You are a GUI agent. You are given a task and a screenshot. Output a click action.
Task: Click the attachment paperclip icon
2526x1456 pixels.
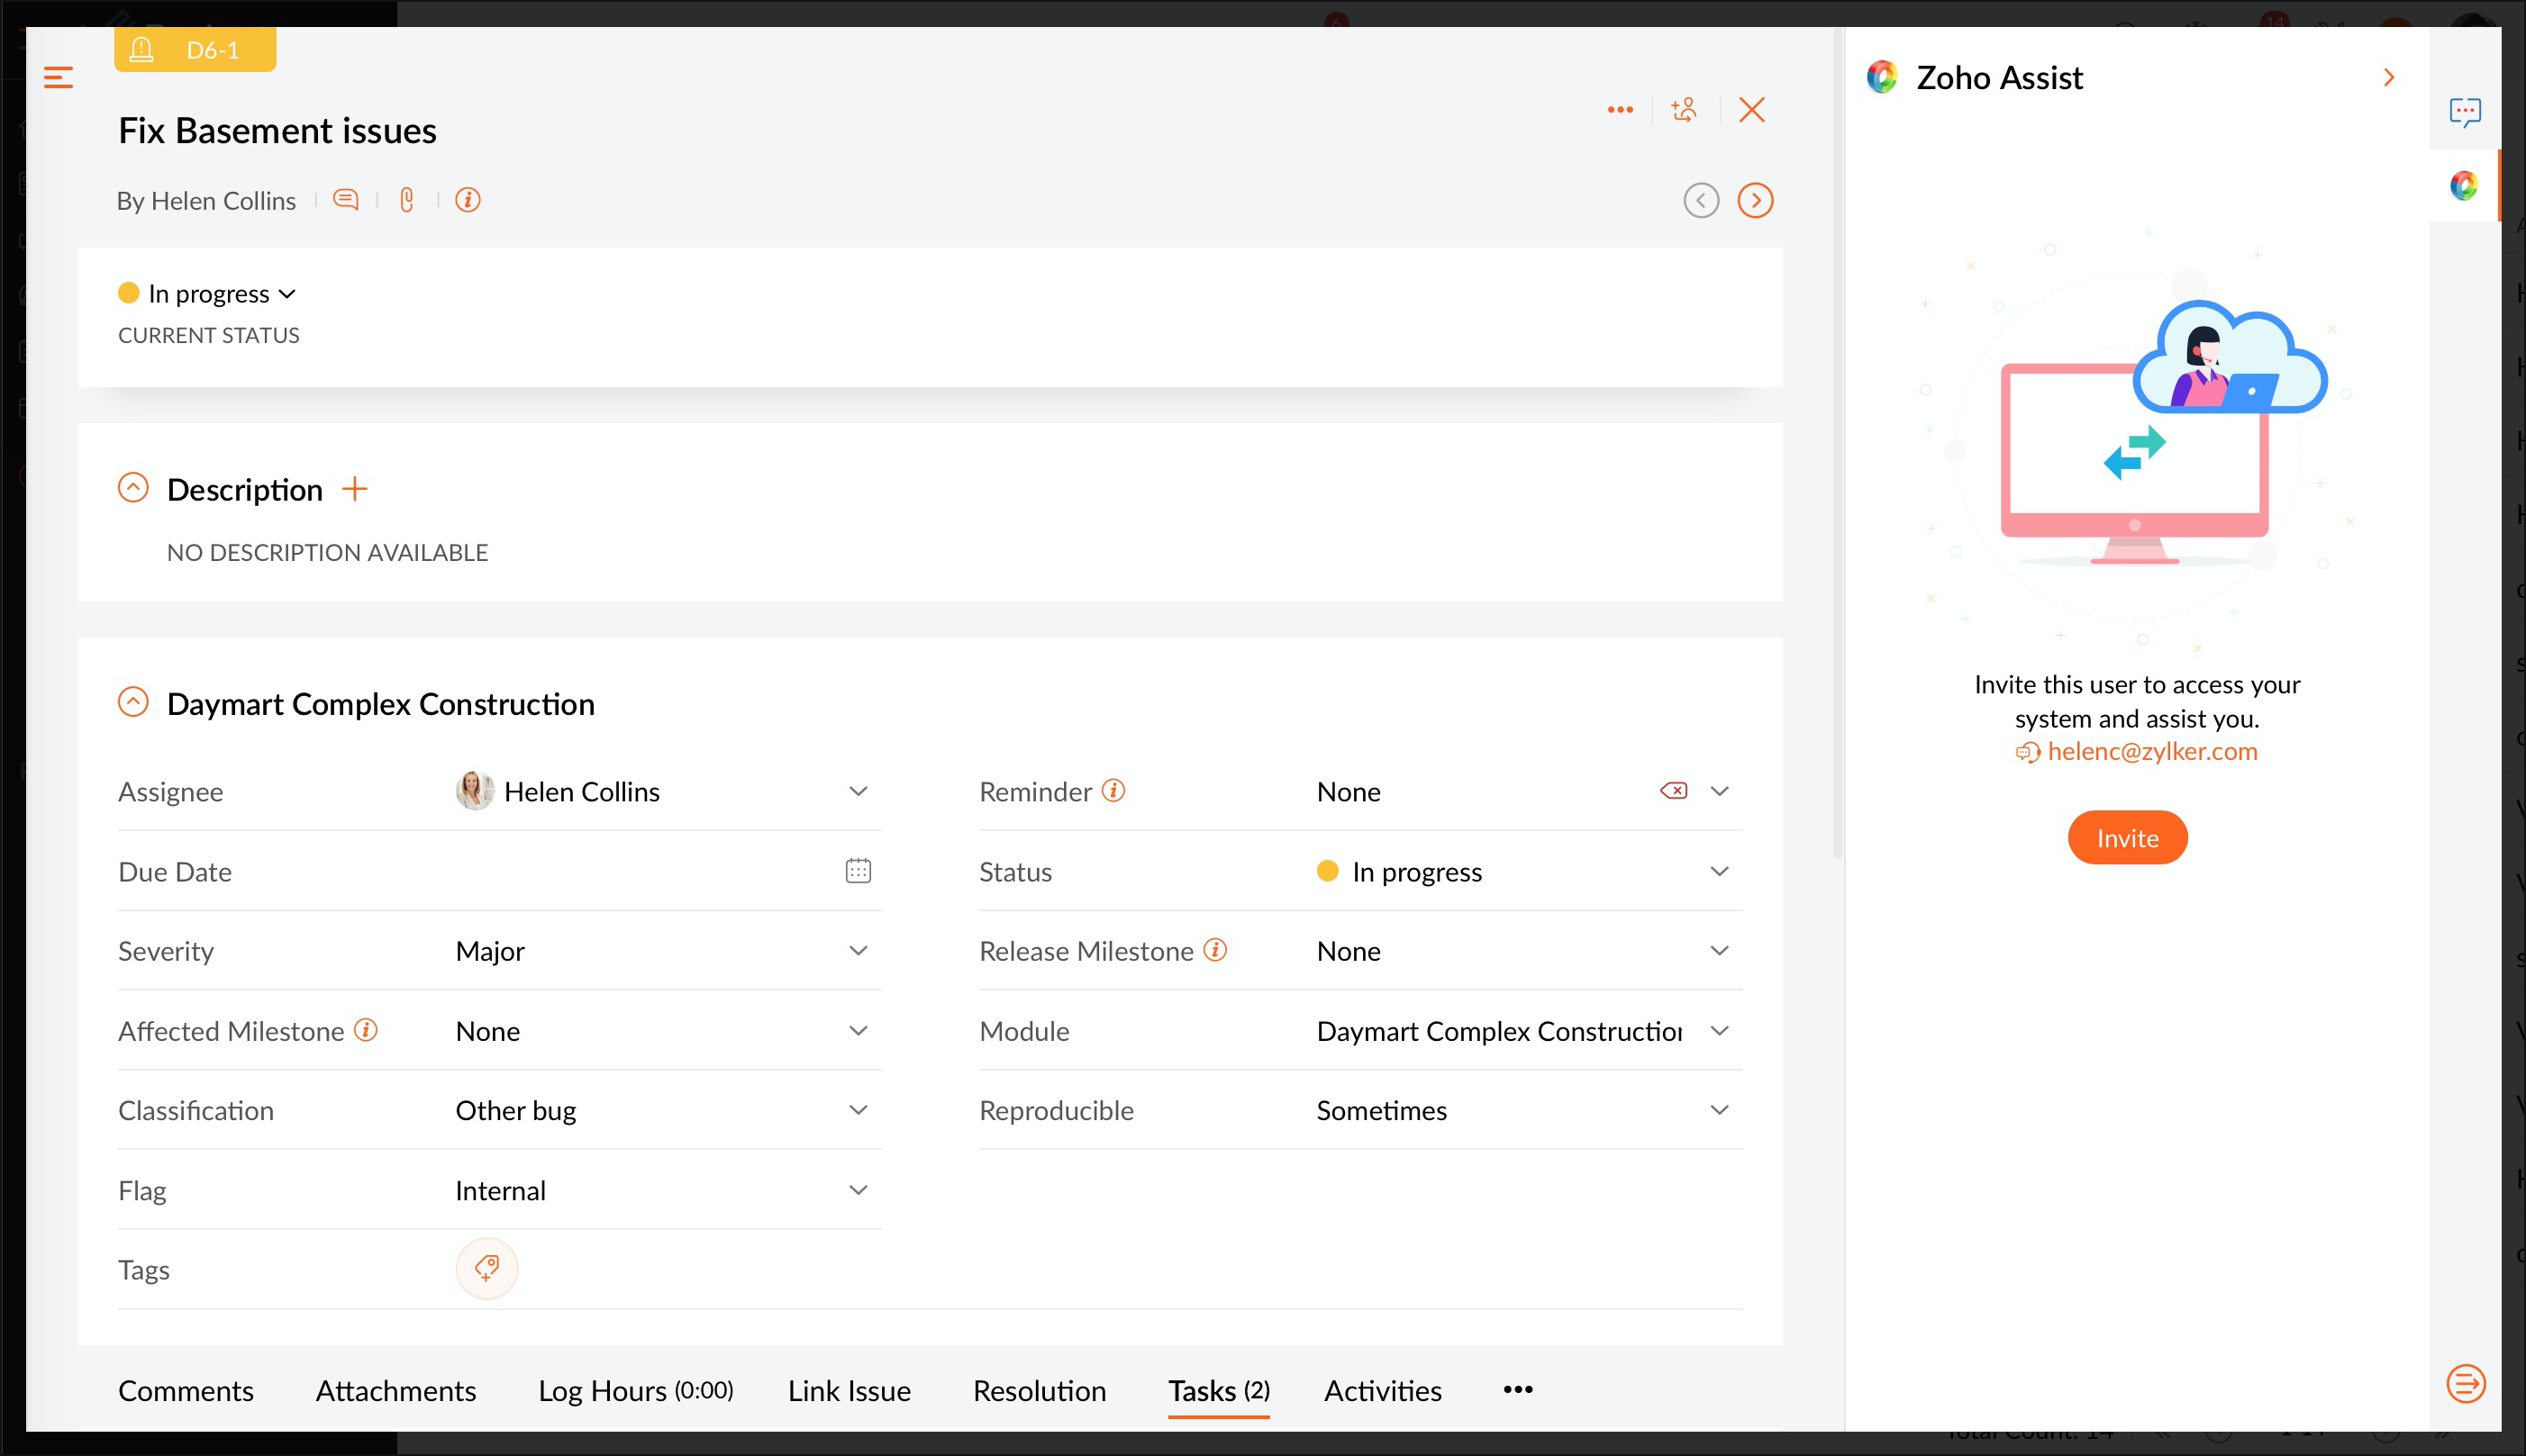coord(406,200)
